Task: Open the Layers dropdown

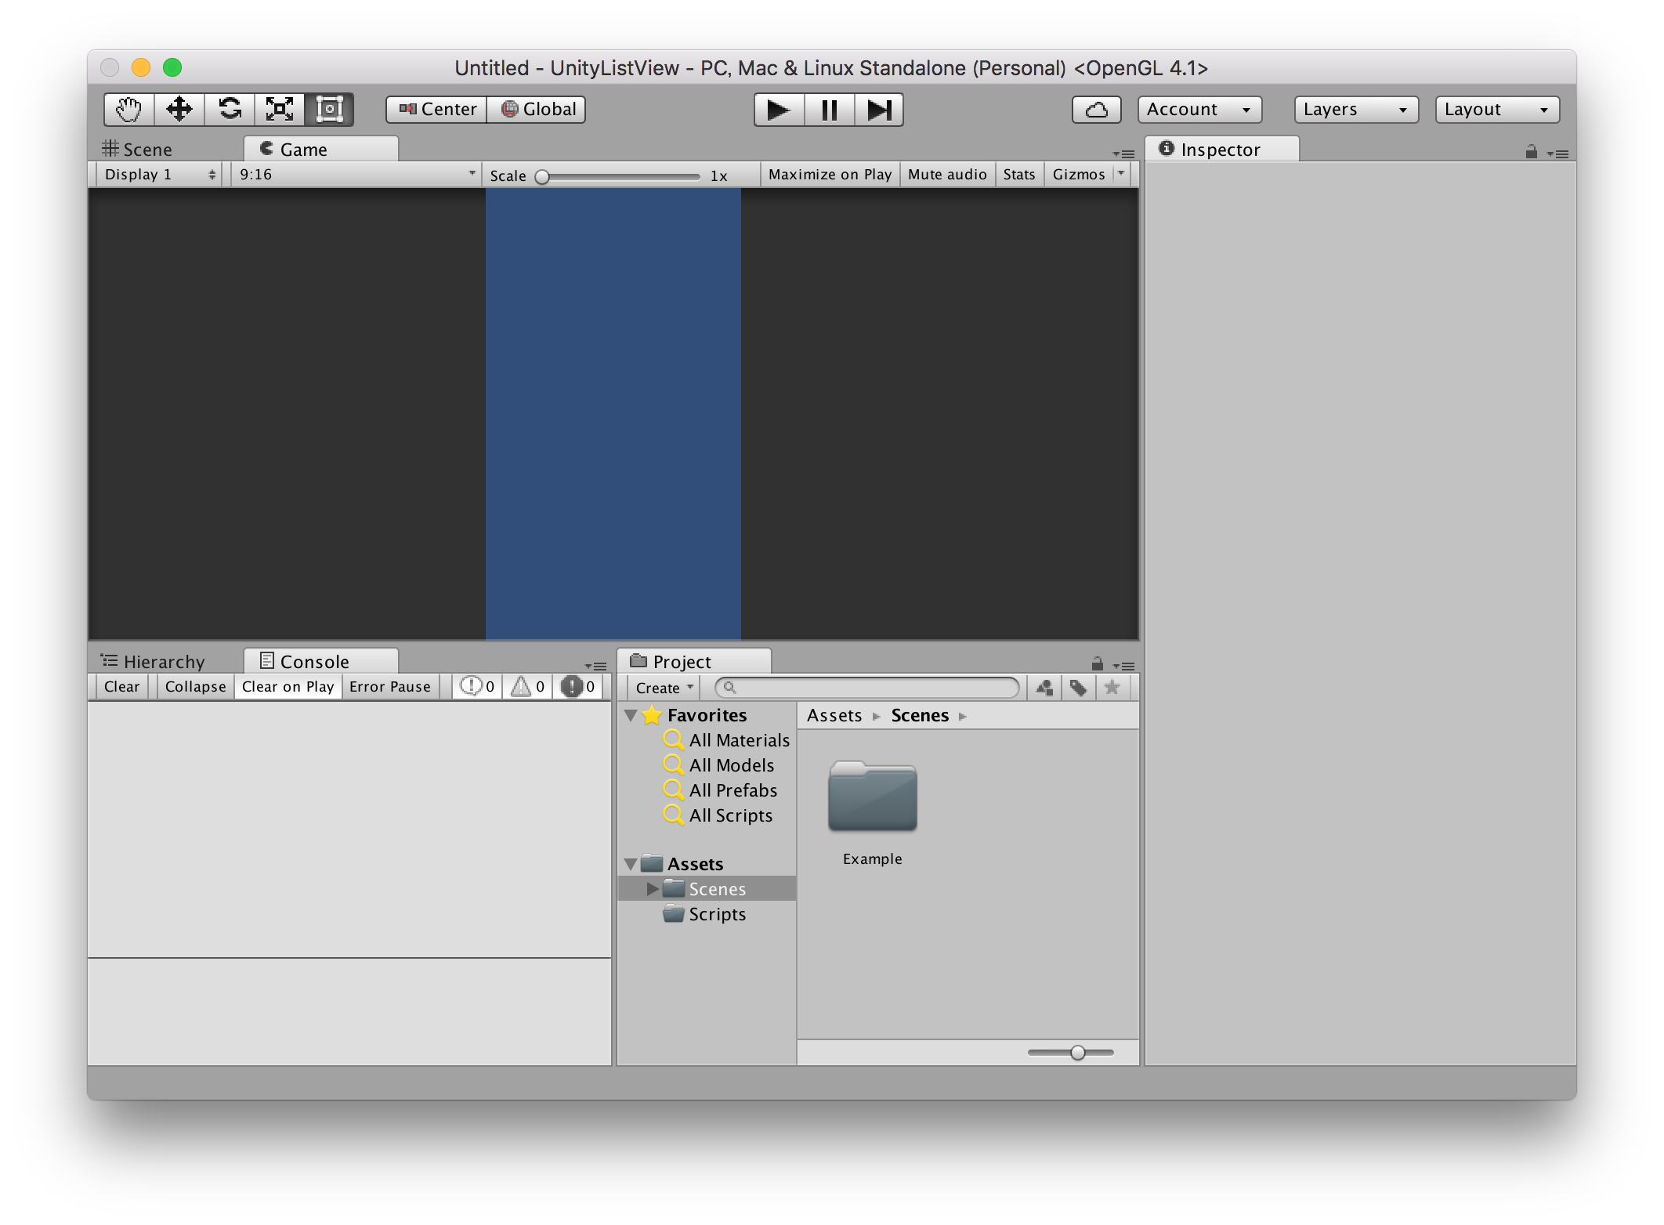Action: point(1355,110)
